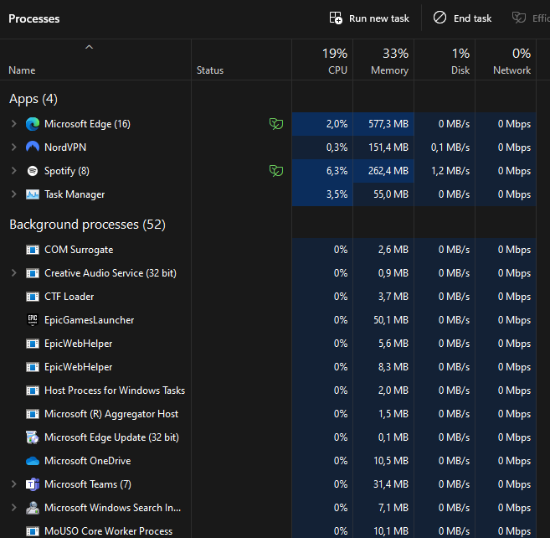Select EpicWebHelper row using 8,3 MB
The image size is (550, 538).
78,367
